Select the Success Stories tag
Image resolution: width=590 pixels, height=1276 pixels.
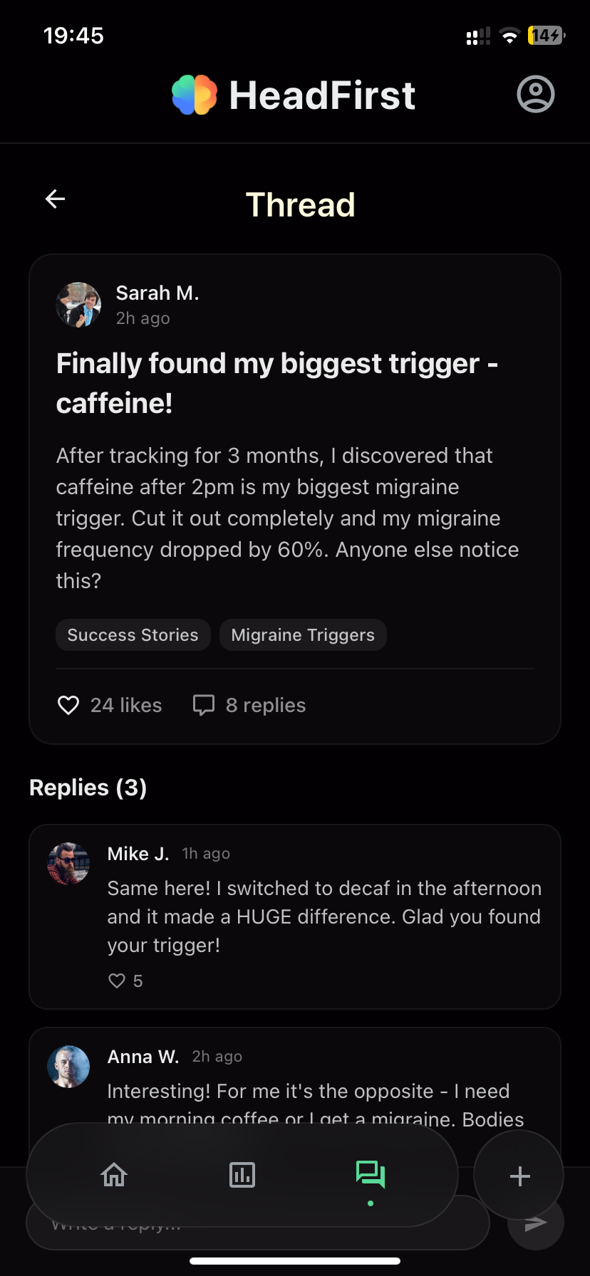pyautogui.click(x=133, y=634)
